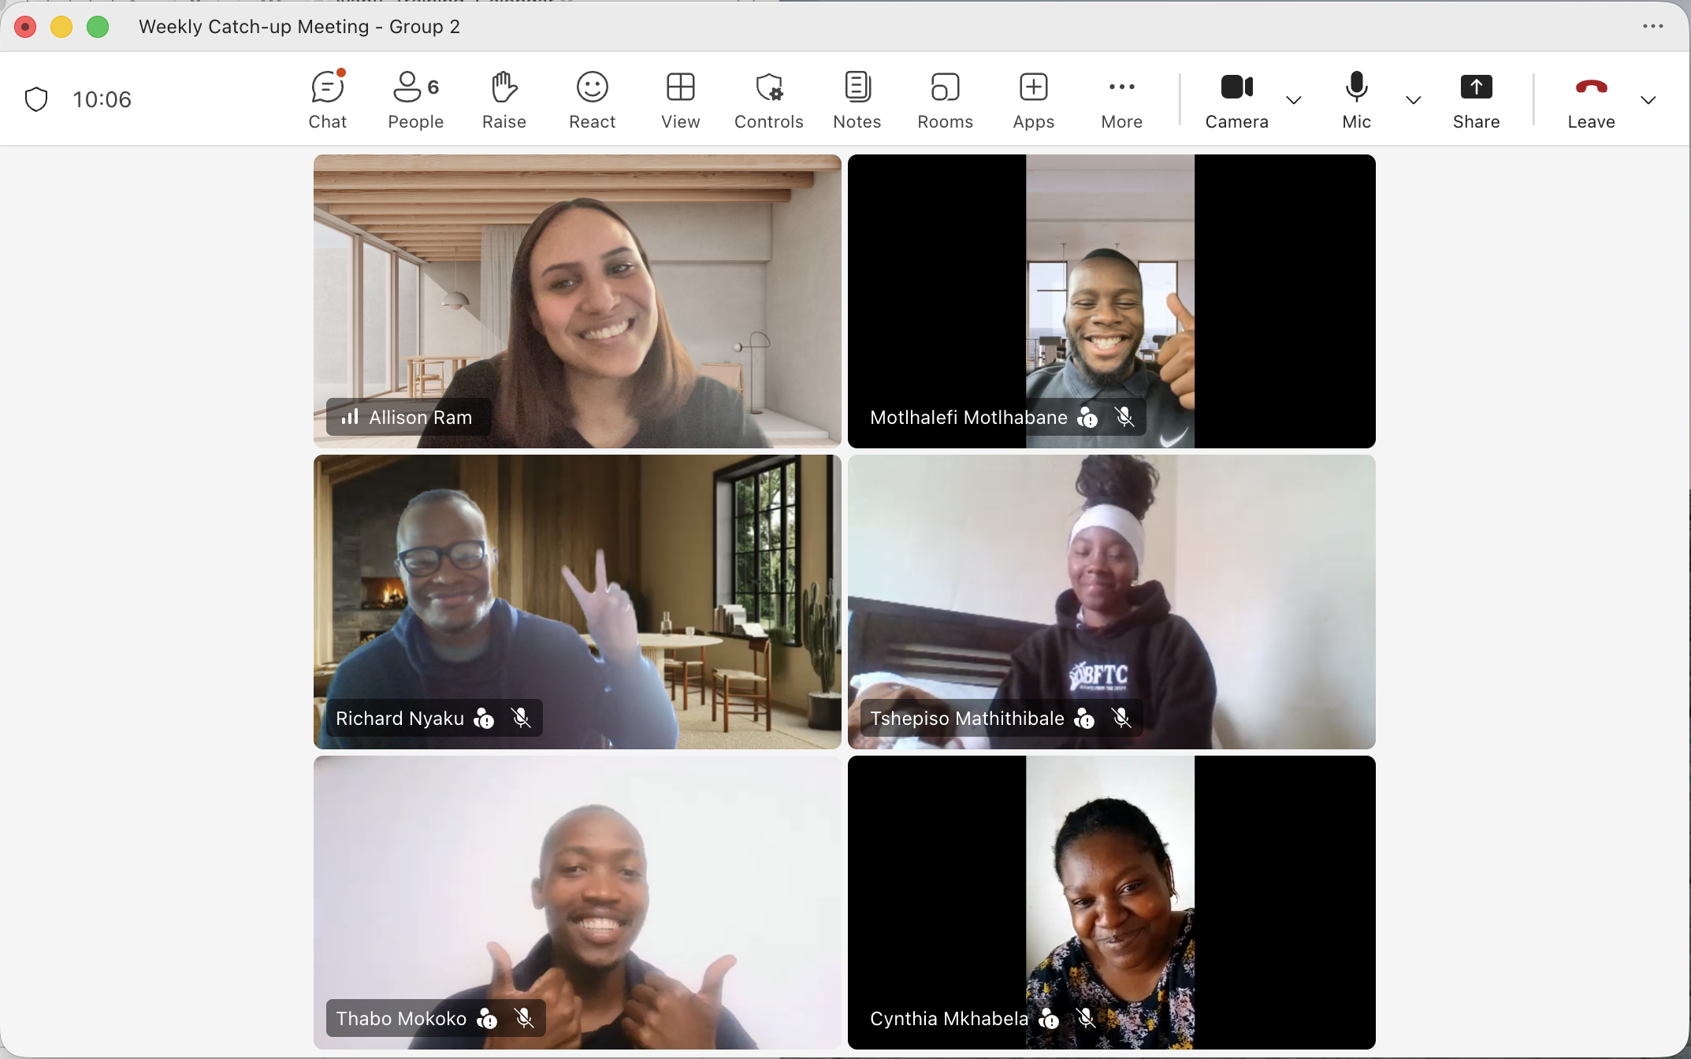The width and height of the screenshot is (1691, 1059).
Task: Open breakout Rooms
Action: (x=945, y=98)
